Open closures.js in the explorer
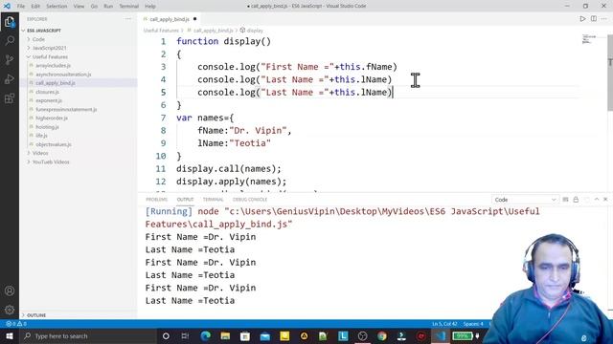The width and height of the screenshot is (613, 344). pyautogui.click(x=47, y=92)
